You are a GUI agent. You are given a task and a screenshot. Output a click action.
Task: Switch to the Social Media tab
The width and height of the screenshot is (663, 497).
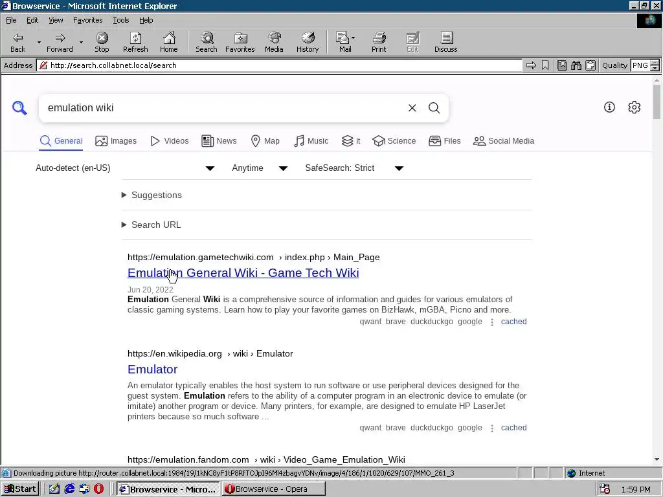[504, 141]
